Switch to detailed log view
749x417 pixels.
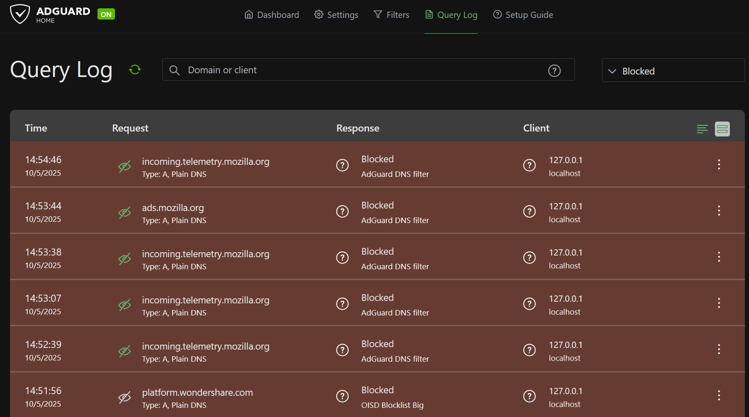722,129
